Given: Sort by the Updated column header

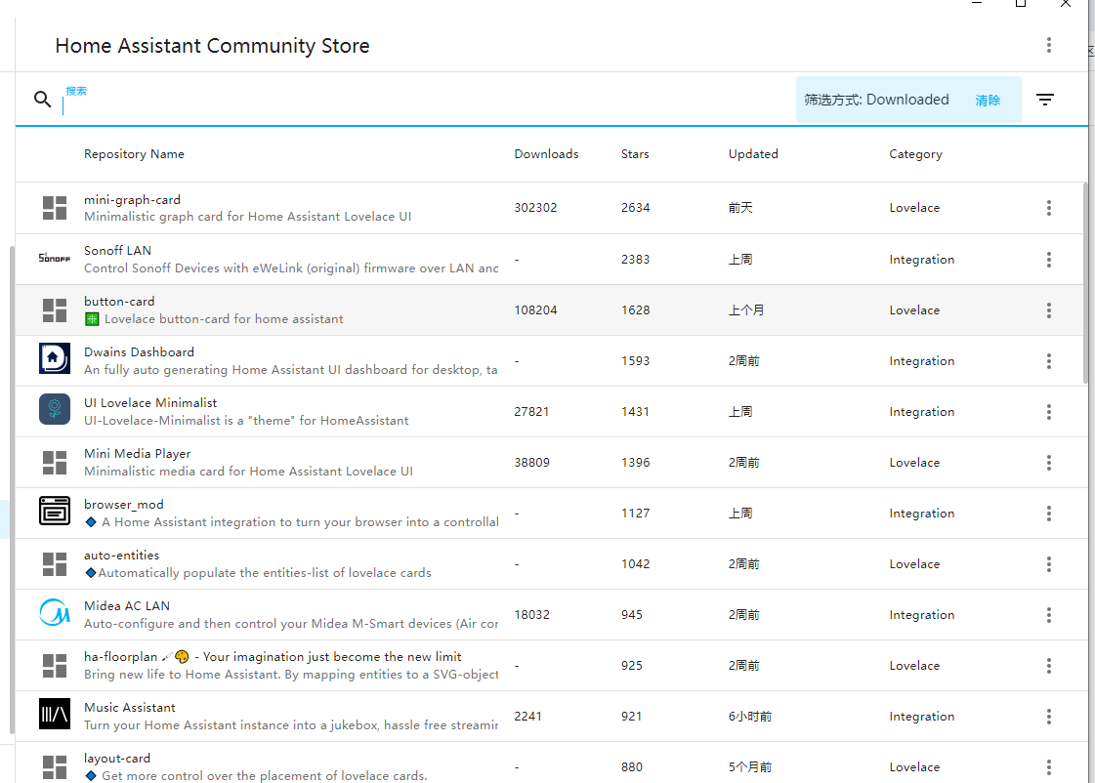Looking at the screenshot, I should click(753, 154).
